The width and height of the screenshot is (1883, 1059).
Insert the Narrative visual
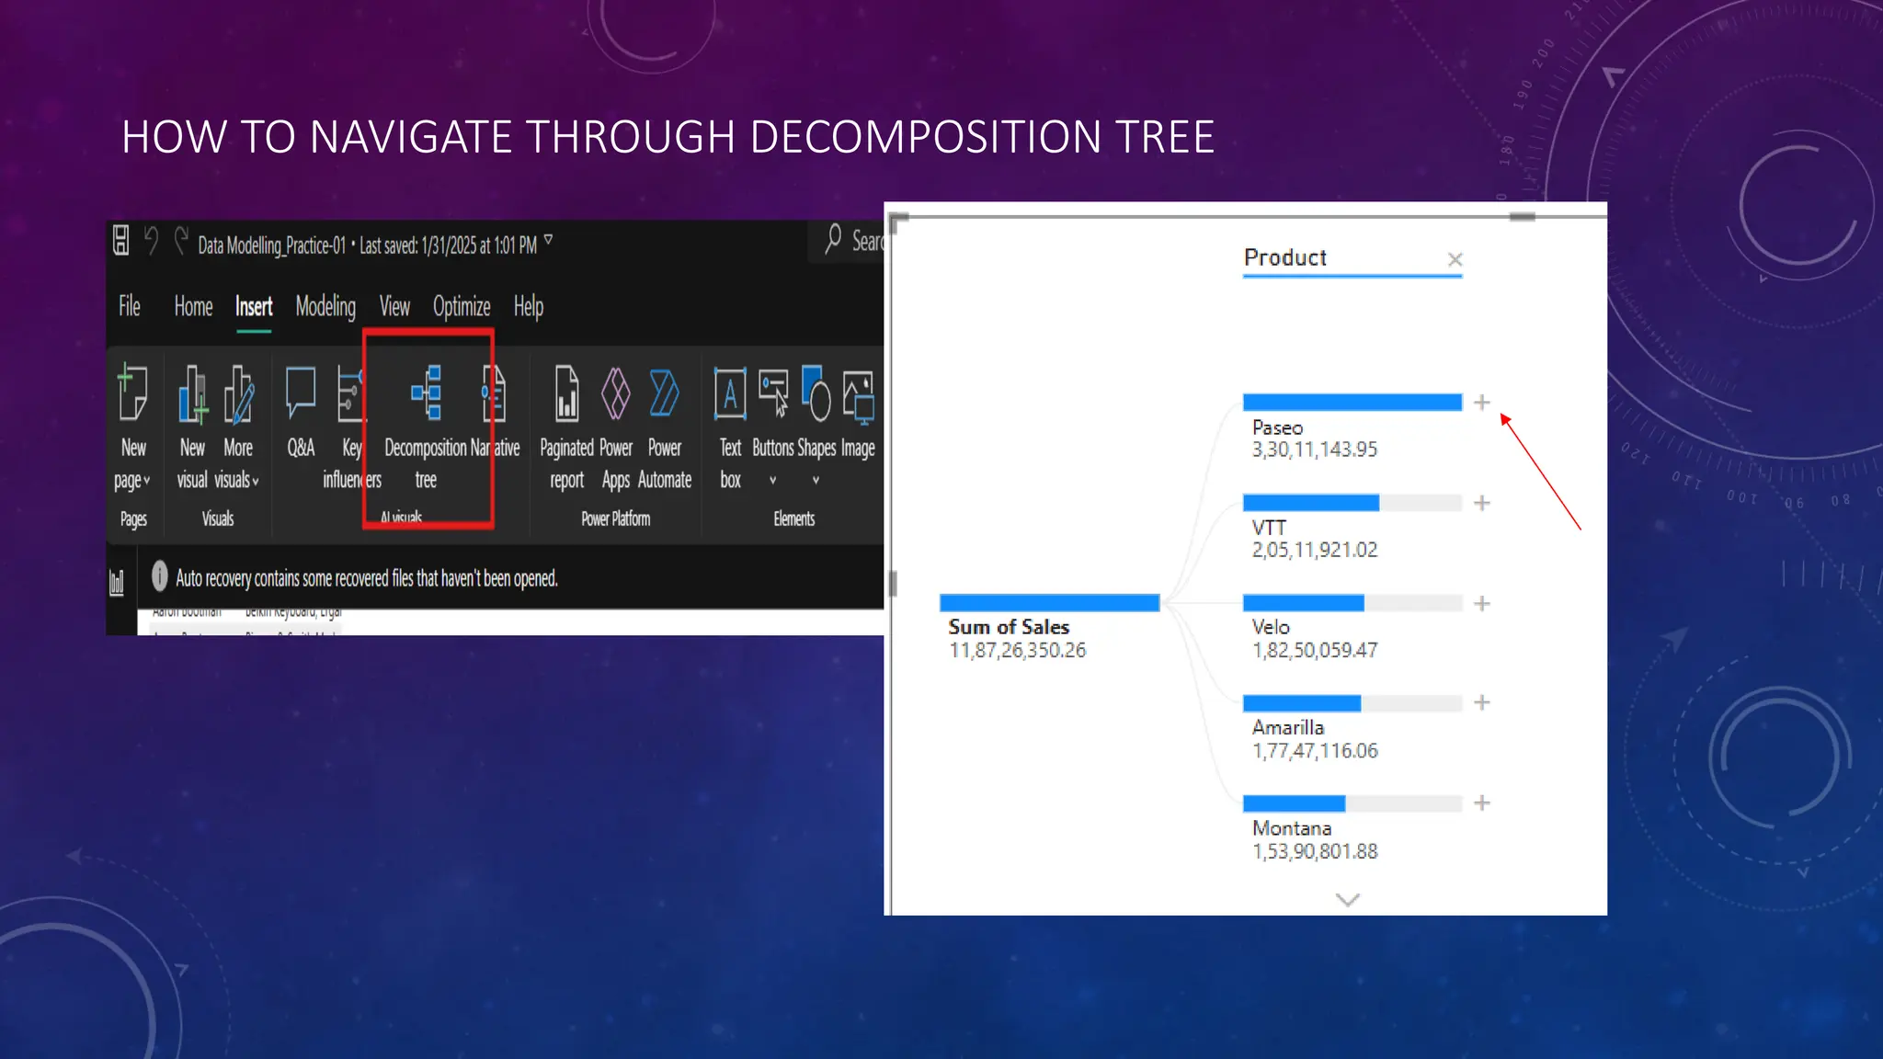pos(495,412)
